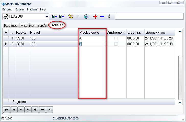Click the blue minus remove icon

(102, 17)
